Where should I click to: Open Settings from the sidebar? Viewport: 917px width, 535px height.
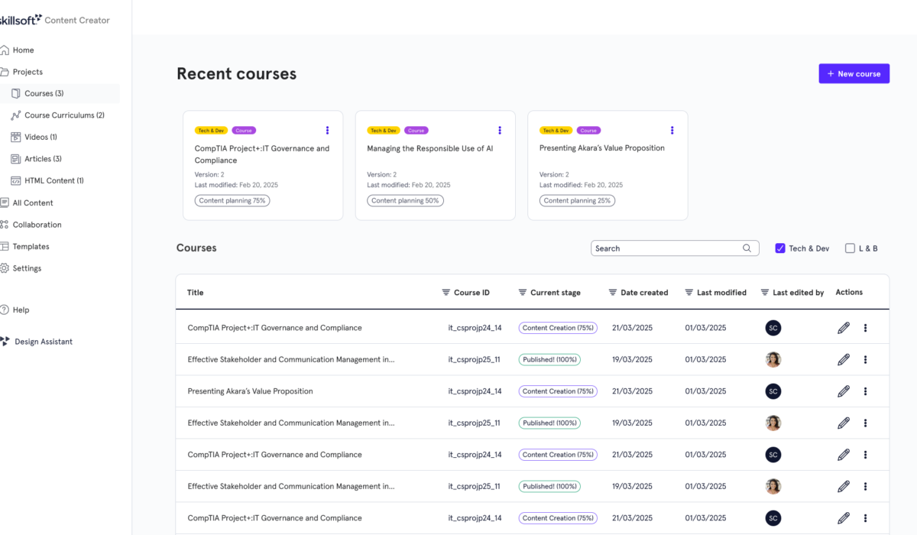[x=28, y=268]
